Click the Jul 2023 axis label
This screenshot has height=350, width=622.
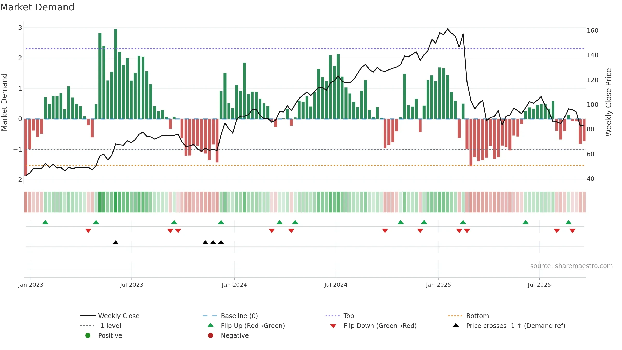(132, 285)
